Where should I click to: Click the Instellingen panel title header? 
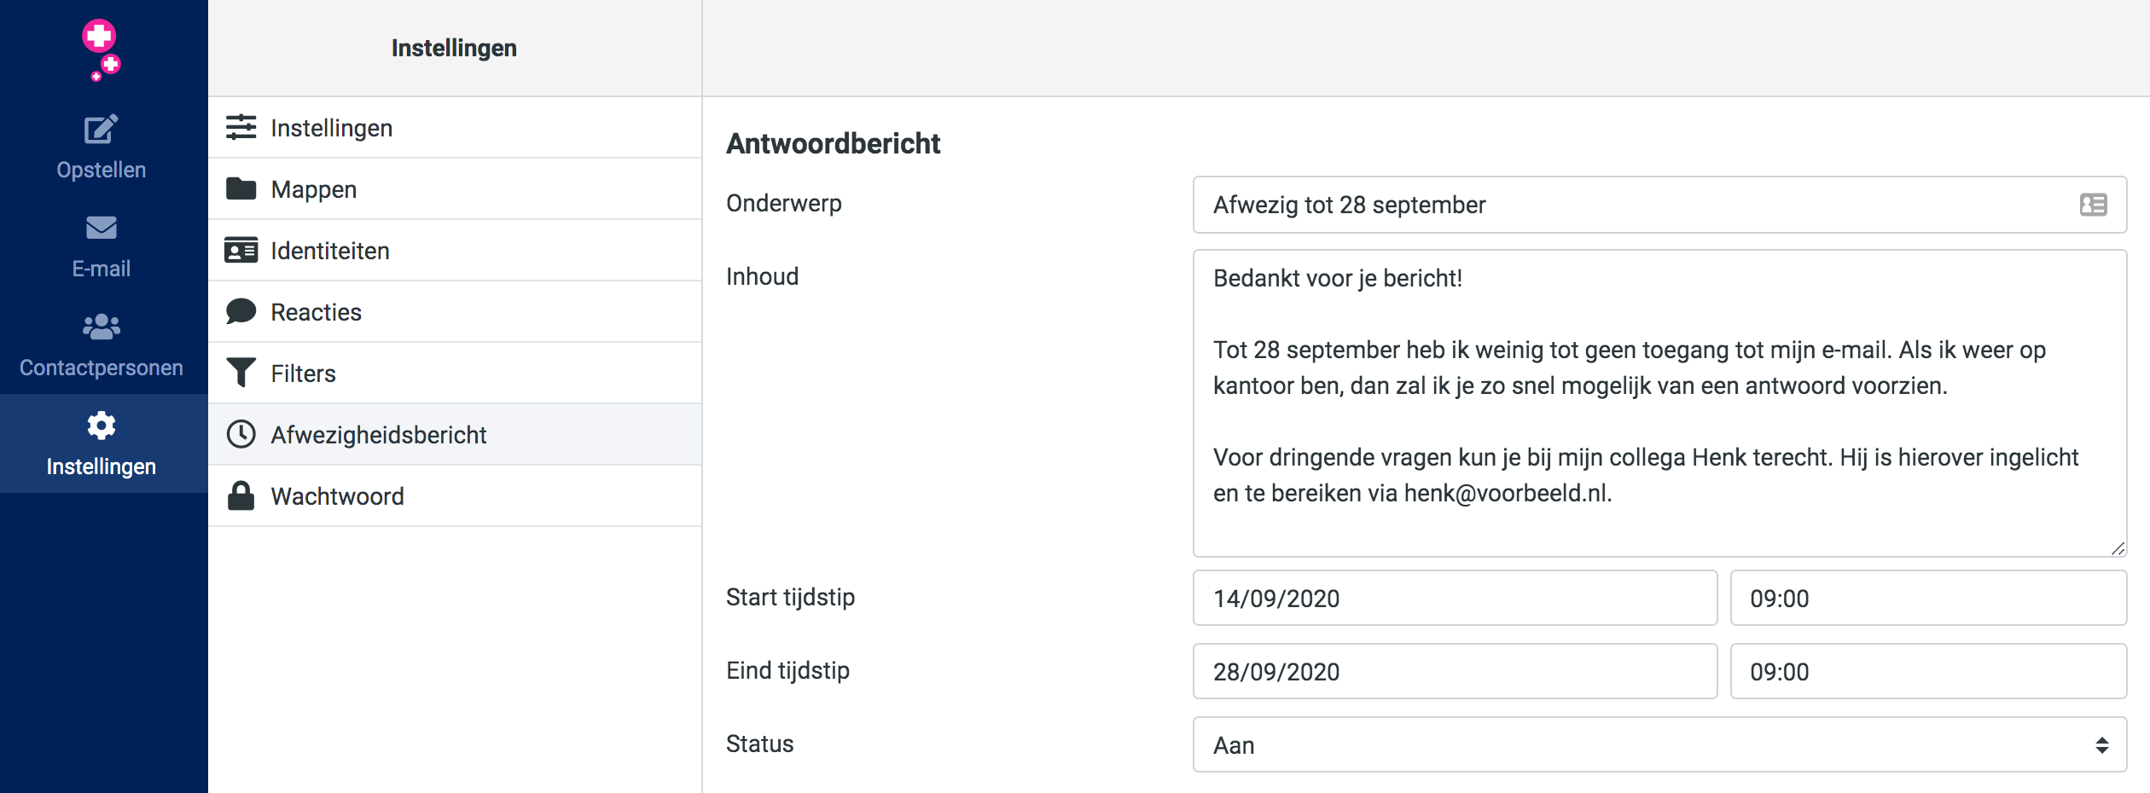(x=454, y=48)
